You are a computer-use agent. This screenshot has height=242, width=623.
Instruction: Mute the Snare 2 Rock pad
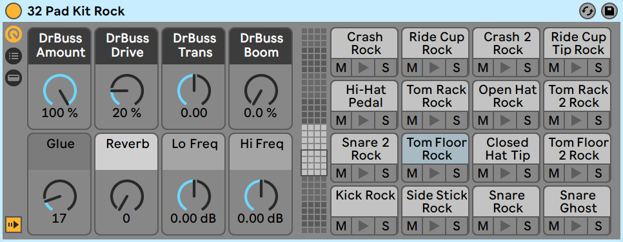click(x=341, y=173)
